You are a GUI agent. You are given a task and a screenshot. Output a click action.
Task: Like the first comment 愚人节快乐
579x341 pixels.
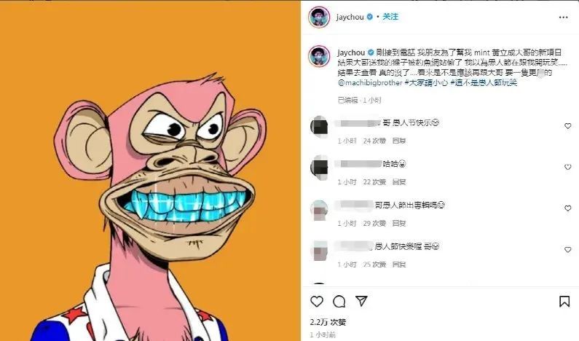(568, 126)
